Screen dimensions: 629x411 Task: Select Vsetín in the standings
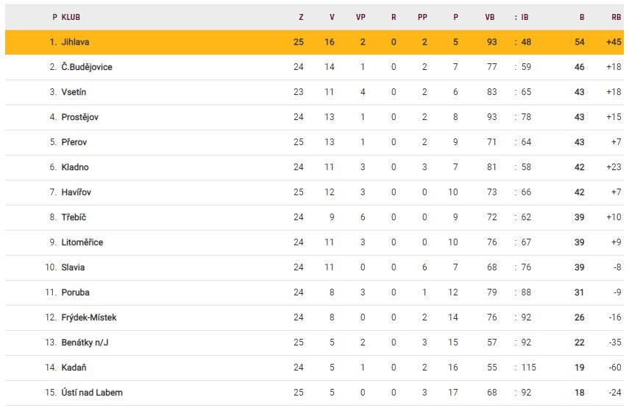74,92
